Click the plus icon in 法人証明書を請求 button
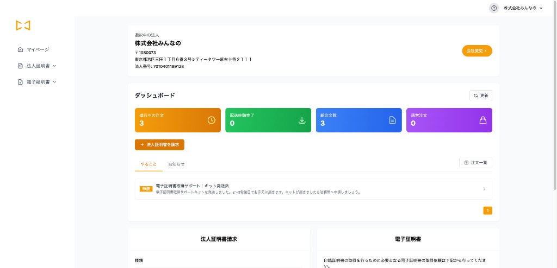 point(142,145)
